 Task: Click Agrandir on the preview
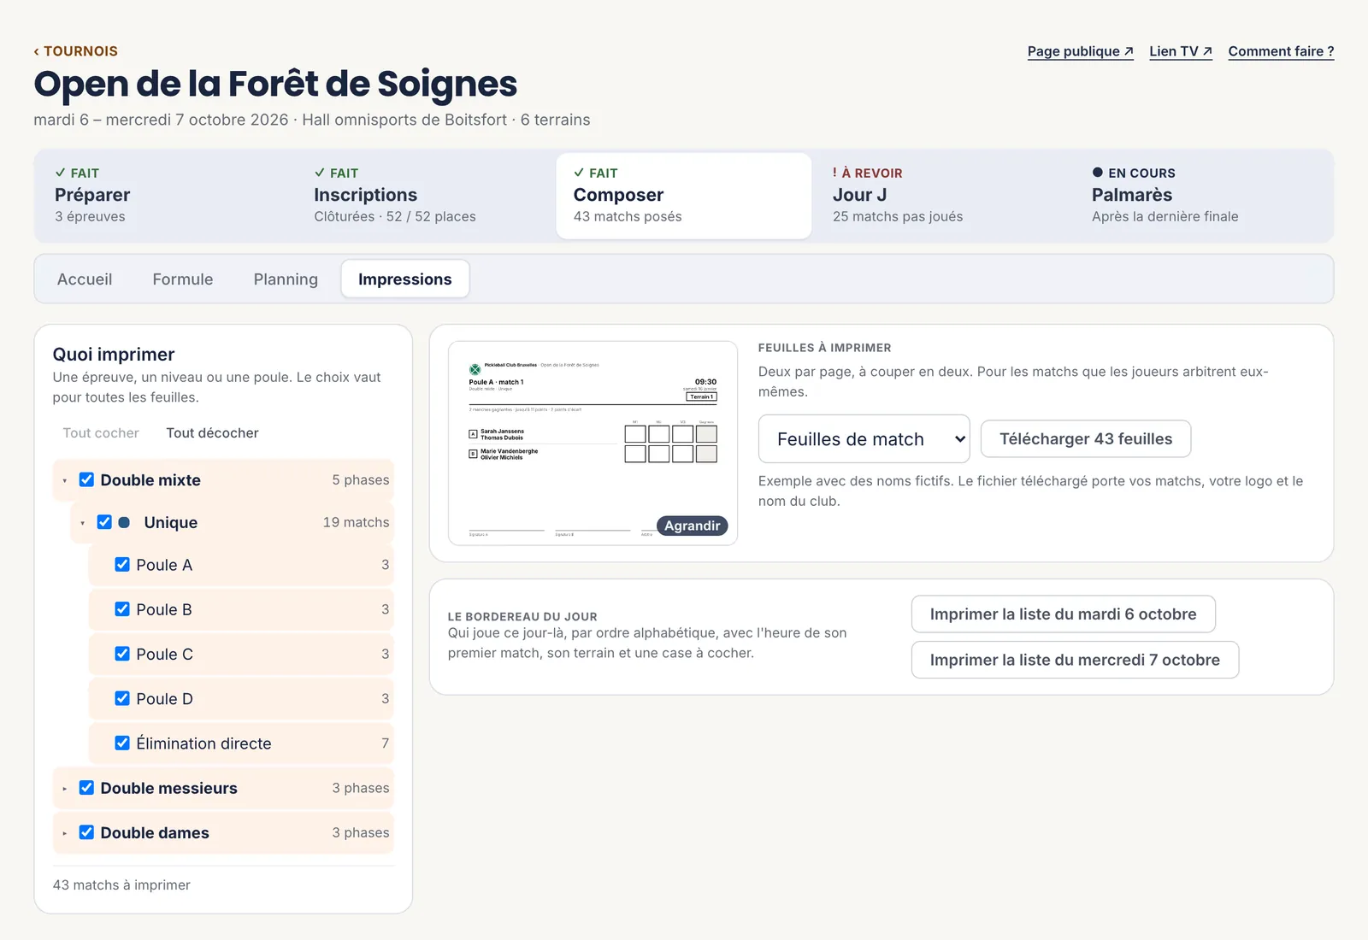click(x=692, y=526)
